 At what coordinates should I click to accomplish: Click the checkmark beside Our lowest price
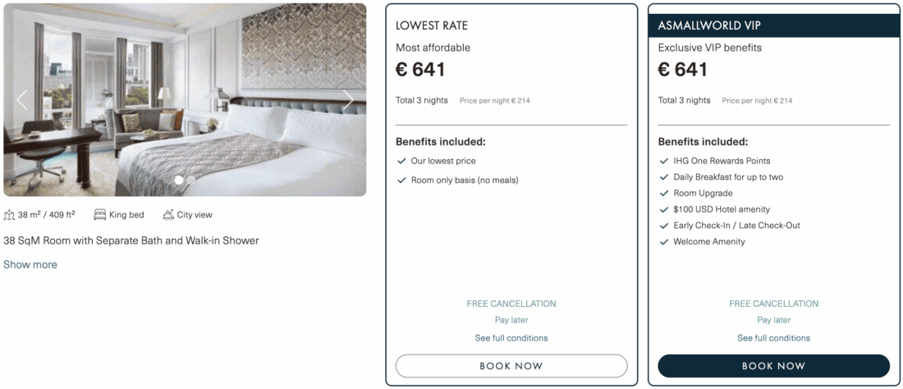[x=401, y=162]
